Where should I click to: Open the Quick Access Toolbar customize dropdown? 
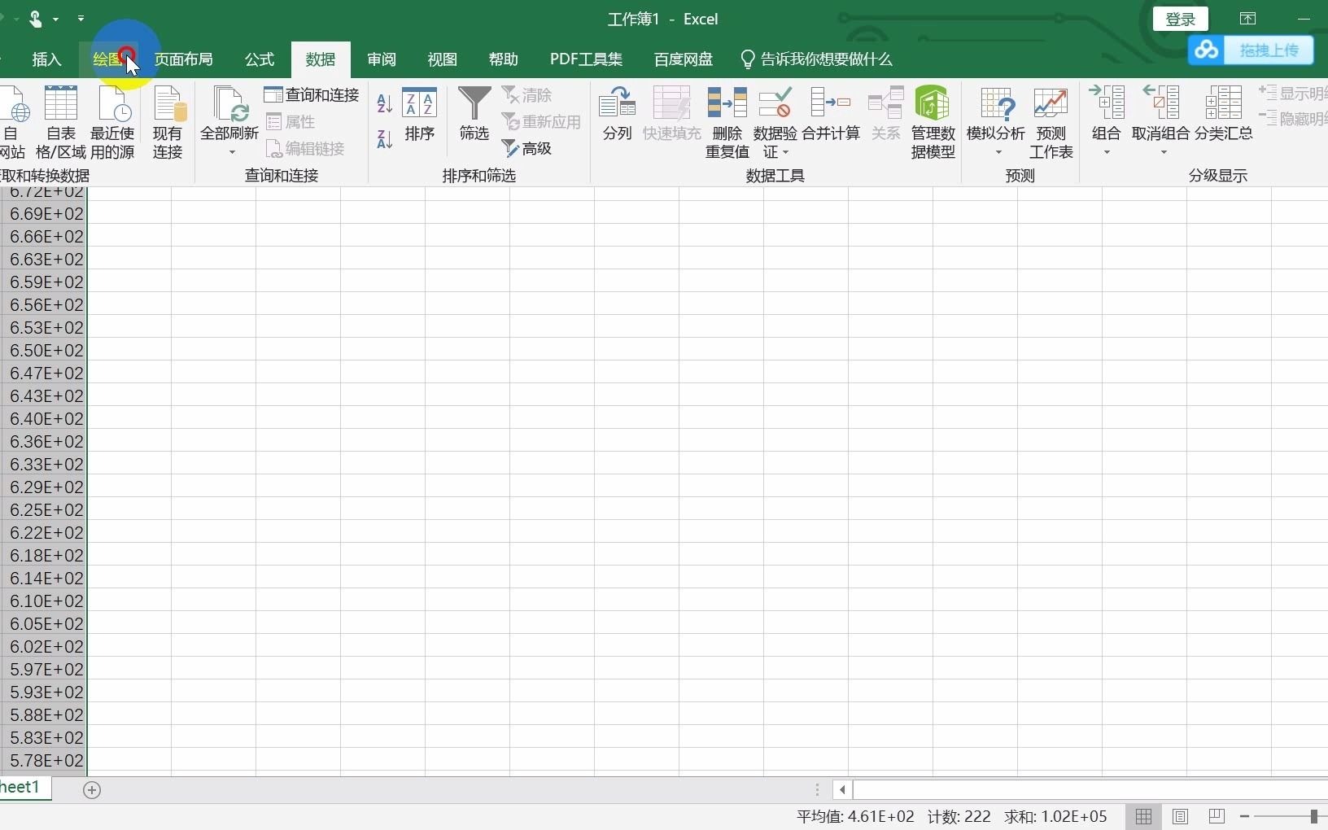[x=81, y=18]
